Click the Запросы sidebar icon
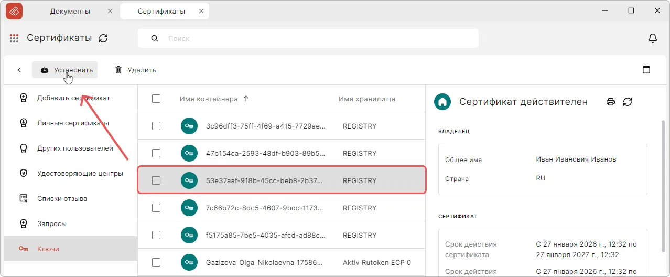 tap(23, 223)
